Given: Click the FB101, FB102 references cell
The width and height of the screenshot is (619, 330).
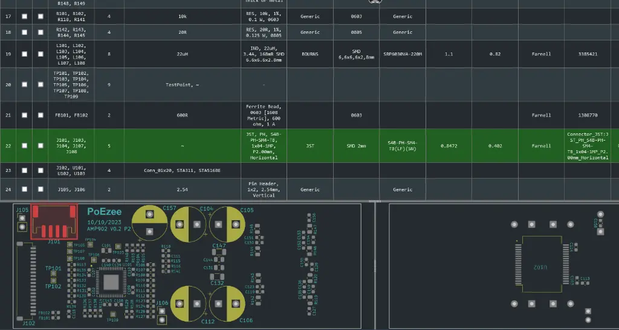Looking at the screenshot, I should point(71,115).
